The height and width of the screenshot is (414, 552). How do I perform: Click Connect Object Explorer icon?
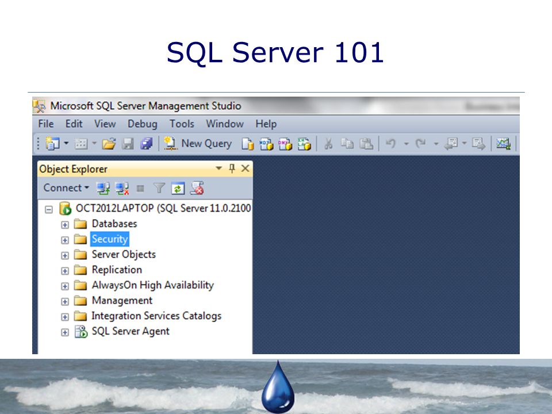point(103,189)
